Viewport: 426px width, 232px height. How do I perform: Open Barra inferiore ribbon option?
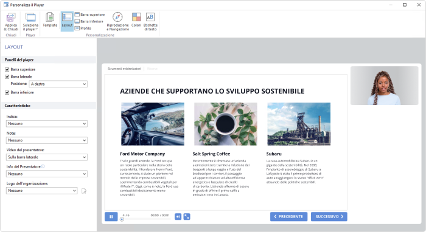[x=89, y=21]
